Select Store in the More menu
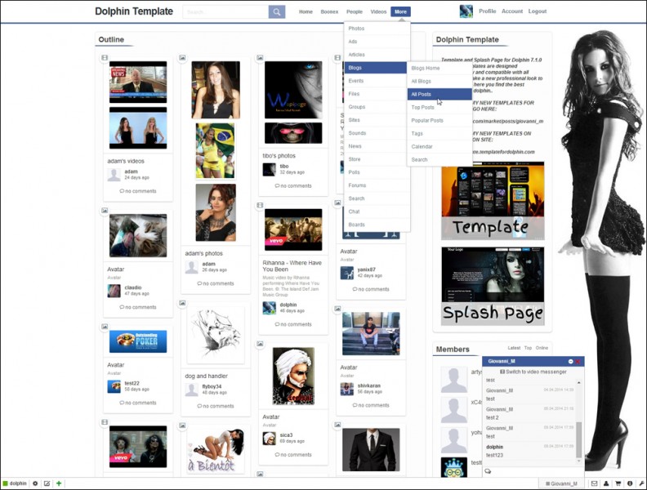Screen dimensions: 647x490 point(377,159)
